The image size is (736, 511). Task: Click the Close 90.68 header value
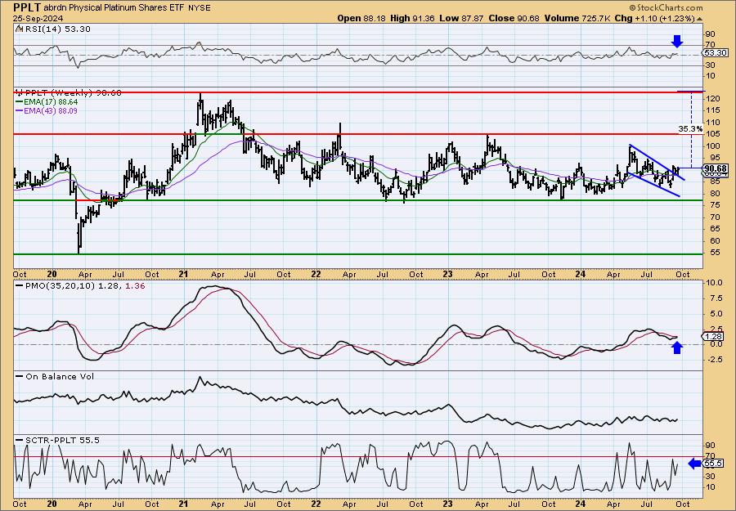(x=514, y=18)
